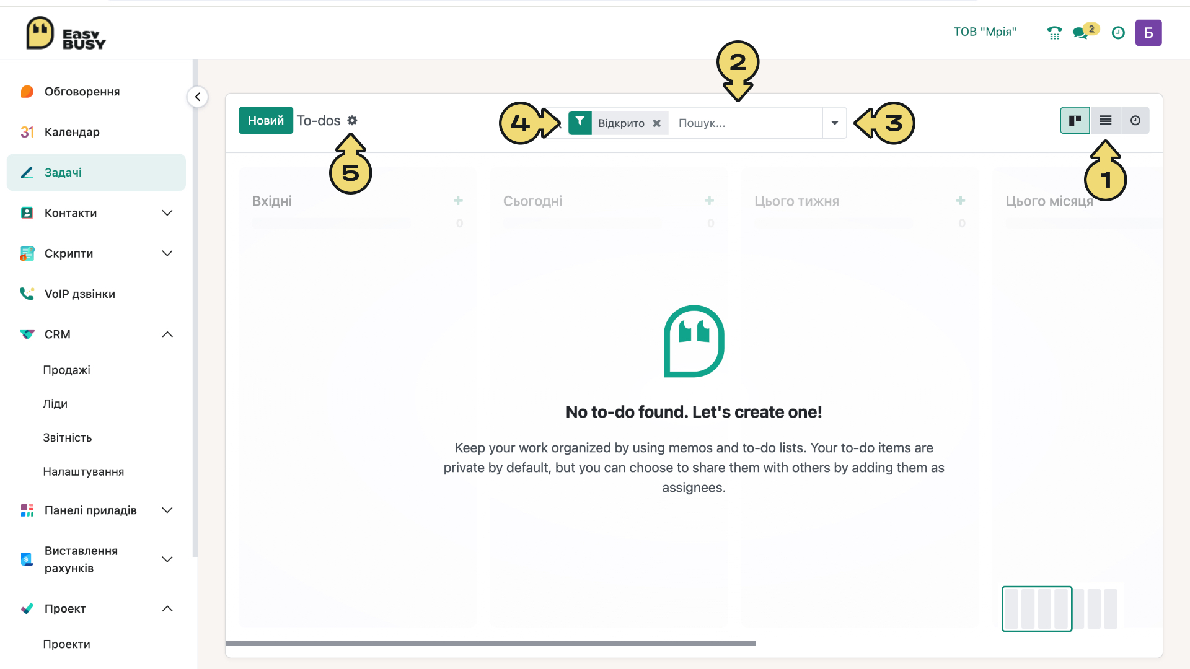Click the CRM sidebar icon
1190x669 pixels.
point(27,334)
